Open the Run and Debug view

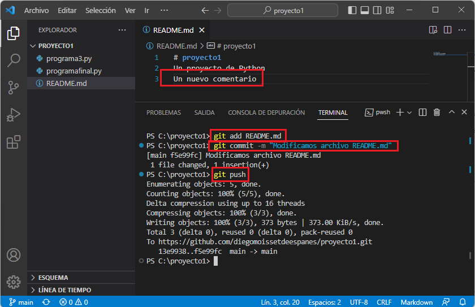[x=14, y=115]
